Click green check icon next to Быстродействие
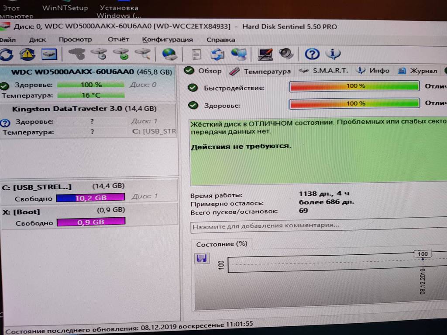This screenshot has height=335, width=447. [x=193, y=88]
